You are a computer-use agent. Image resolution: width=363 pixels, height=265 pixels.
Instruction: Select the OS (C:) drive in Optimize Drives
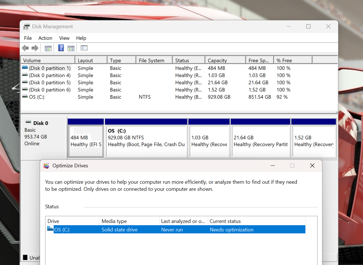coord(176,230)
